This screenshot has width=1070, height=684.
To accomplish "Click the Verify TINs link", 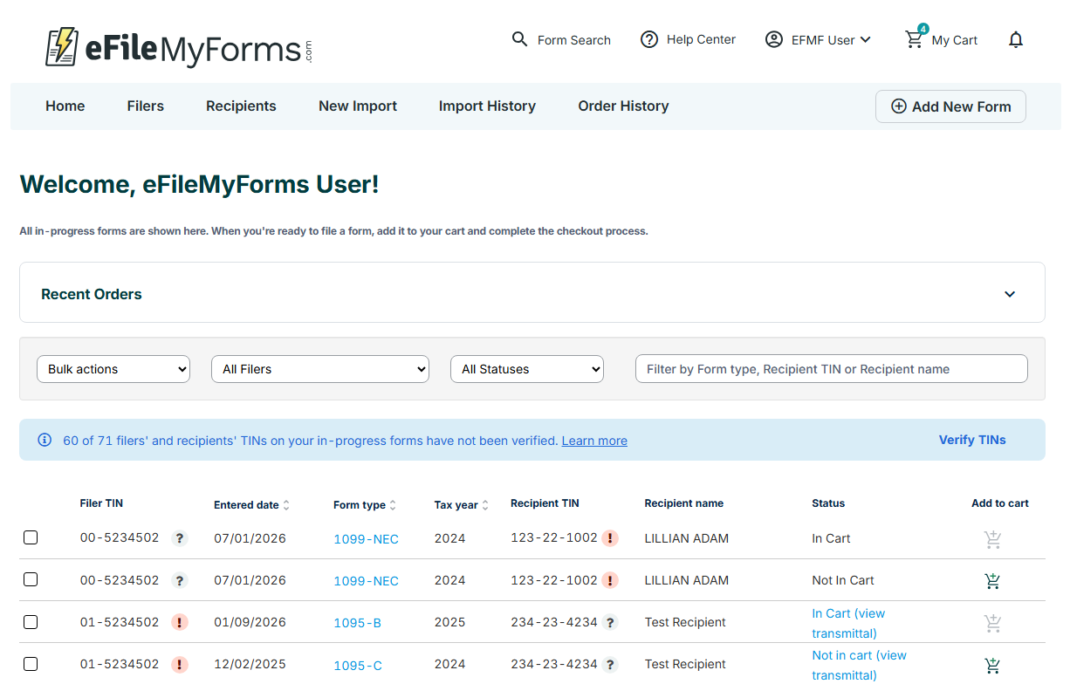I will click(x=972, y=440).
